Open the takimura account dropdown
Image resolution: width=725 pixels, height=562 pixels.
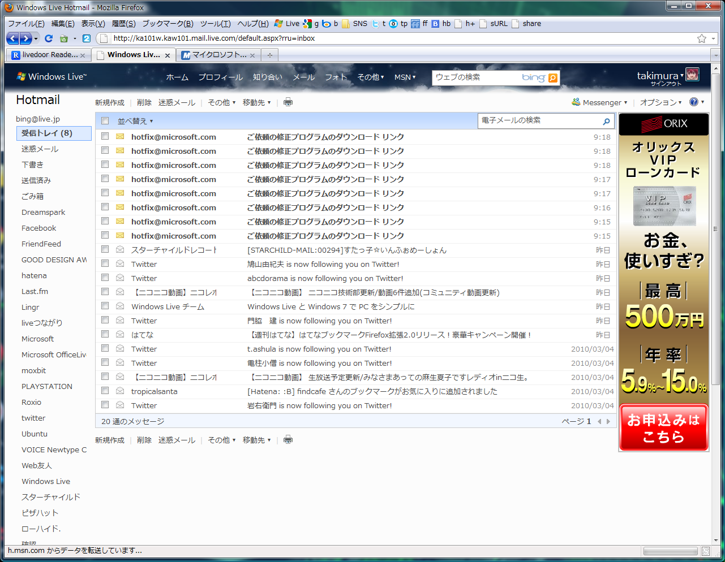660,76
